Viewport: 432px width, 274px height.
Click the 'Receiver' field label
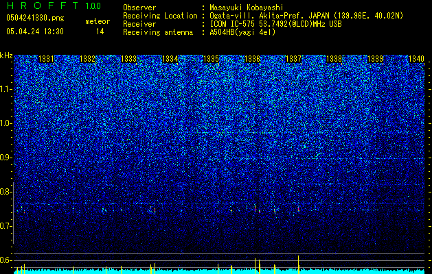coord(139,24)
